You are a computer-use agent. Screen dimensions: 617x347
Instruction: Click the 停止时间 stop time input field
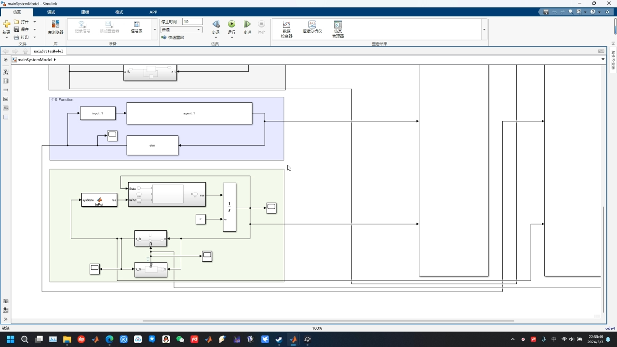pos(192,22)
